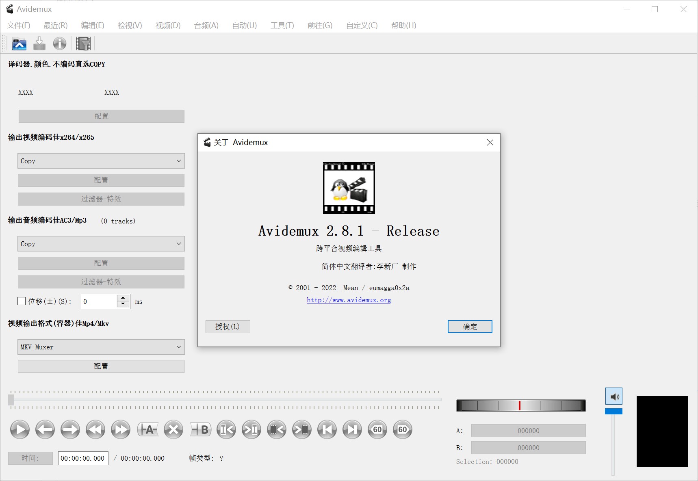Go to marker B position
This screenshot has width=698, height=481.
point(251,429)
